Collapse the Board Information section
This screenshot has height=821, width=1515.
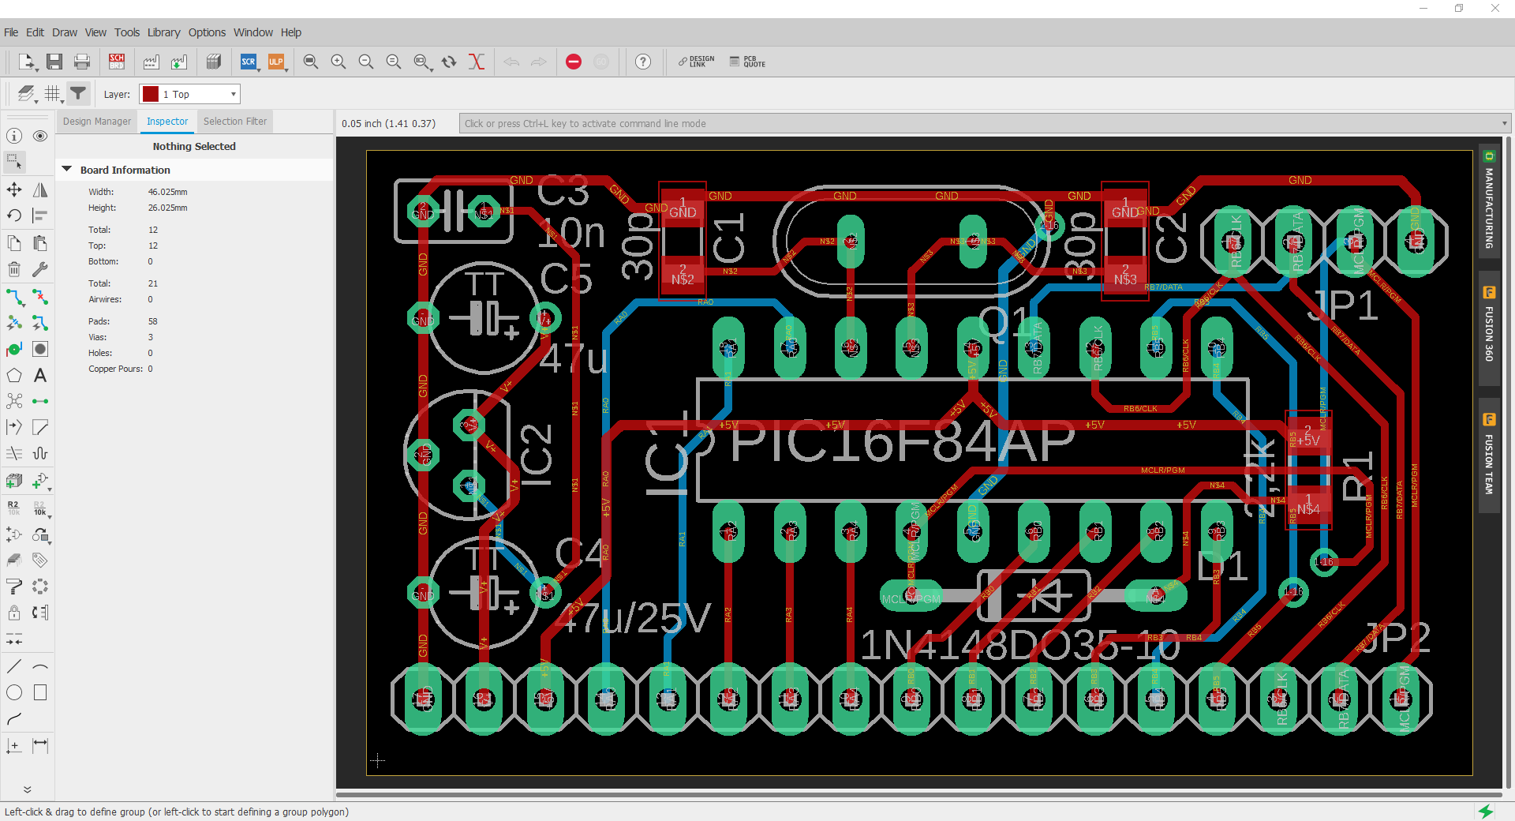66,170
